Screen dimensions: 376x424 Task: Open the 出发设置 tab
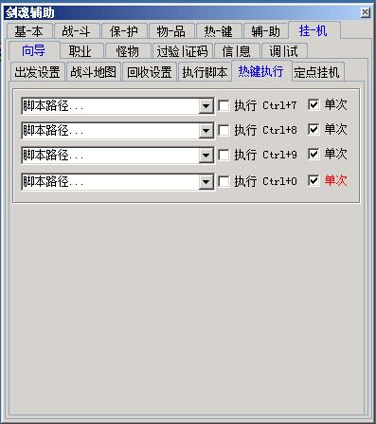37,72
